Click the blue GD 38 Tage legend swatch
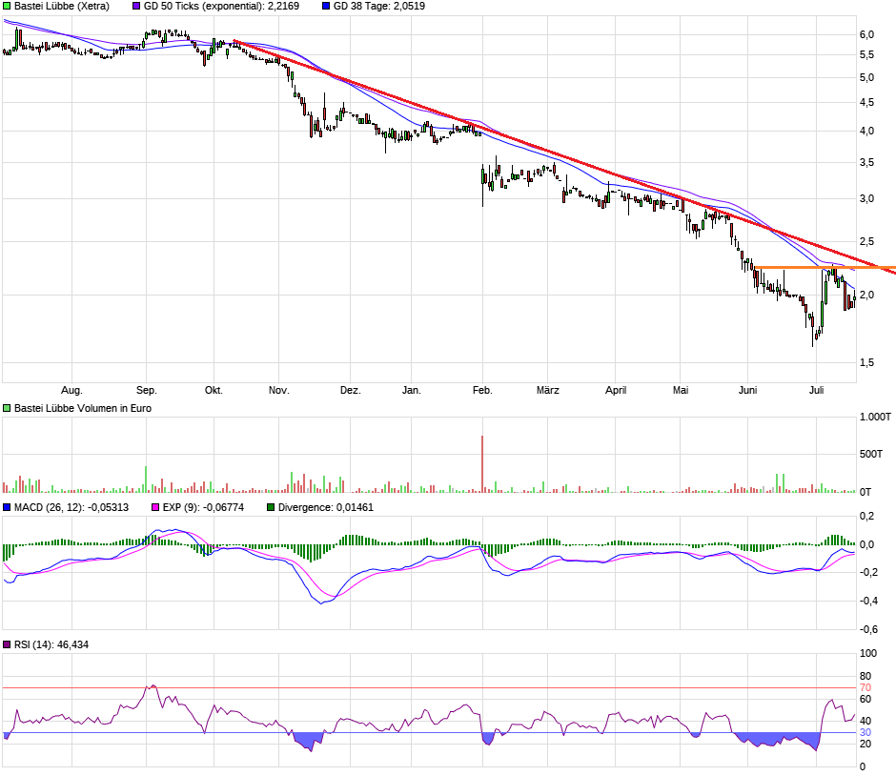The image size is (896, 776). click(x=326, y=7)
